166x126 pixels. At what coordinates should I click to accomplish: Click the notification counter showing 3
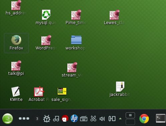tap(37, 119)
